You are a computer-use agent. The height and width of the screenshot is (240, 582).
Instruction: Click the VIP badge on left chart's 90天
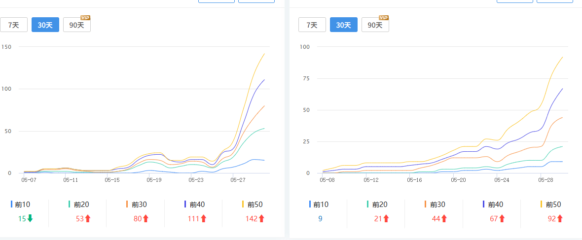pos(85,18)
